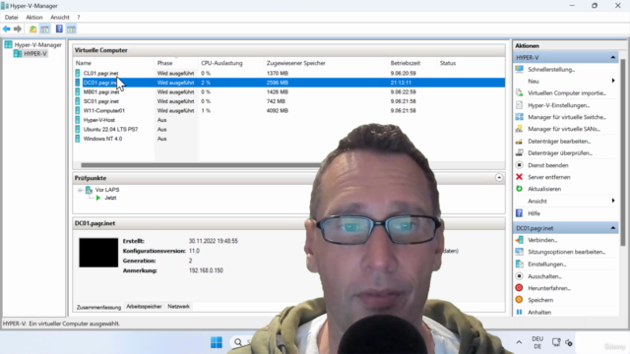
Task: Click the horizontal scrollbar of VM list
Action: (x=201, y=165)
